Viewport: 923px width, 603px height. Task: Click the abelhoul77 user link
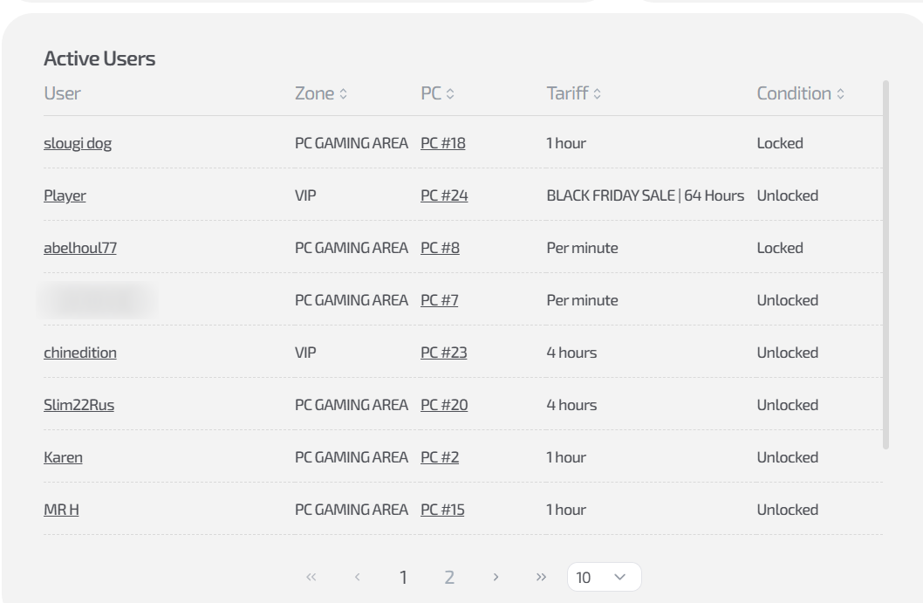point(80,248)
